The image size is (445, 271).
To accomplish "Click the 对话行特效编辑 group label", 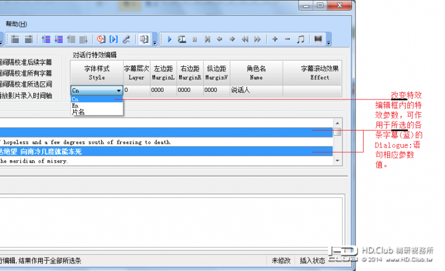I will [94, 55].
